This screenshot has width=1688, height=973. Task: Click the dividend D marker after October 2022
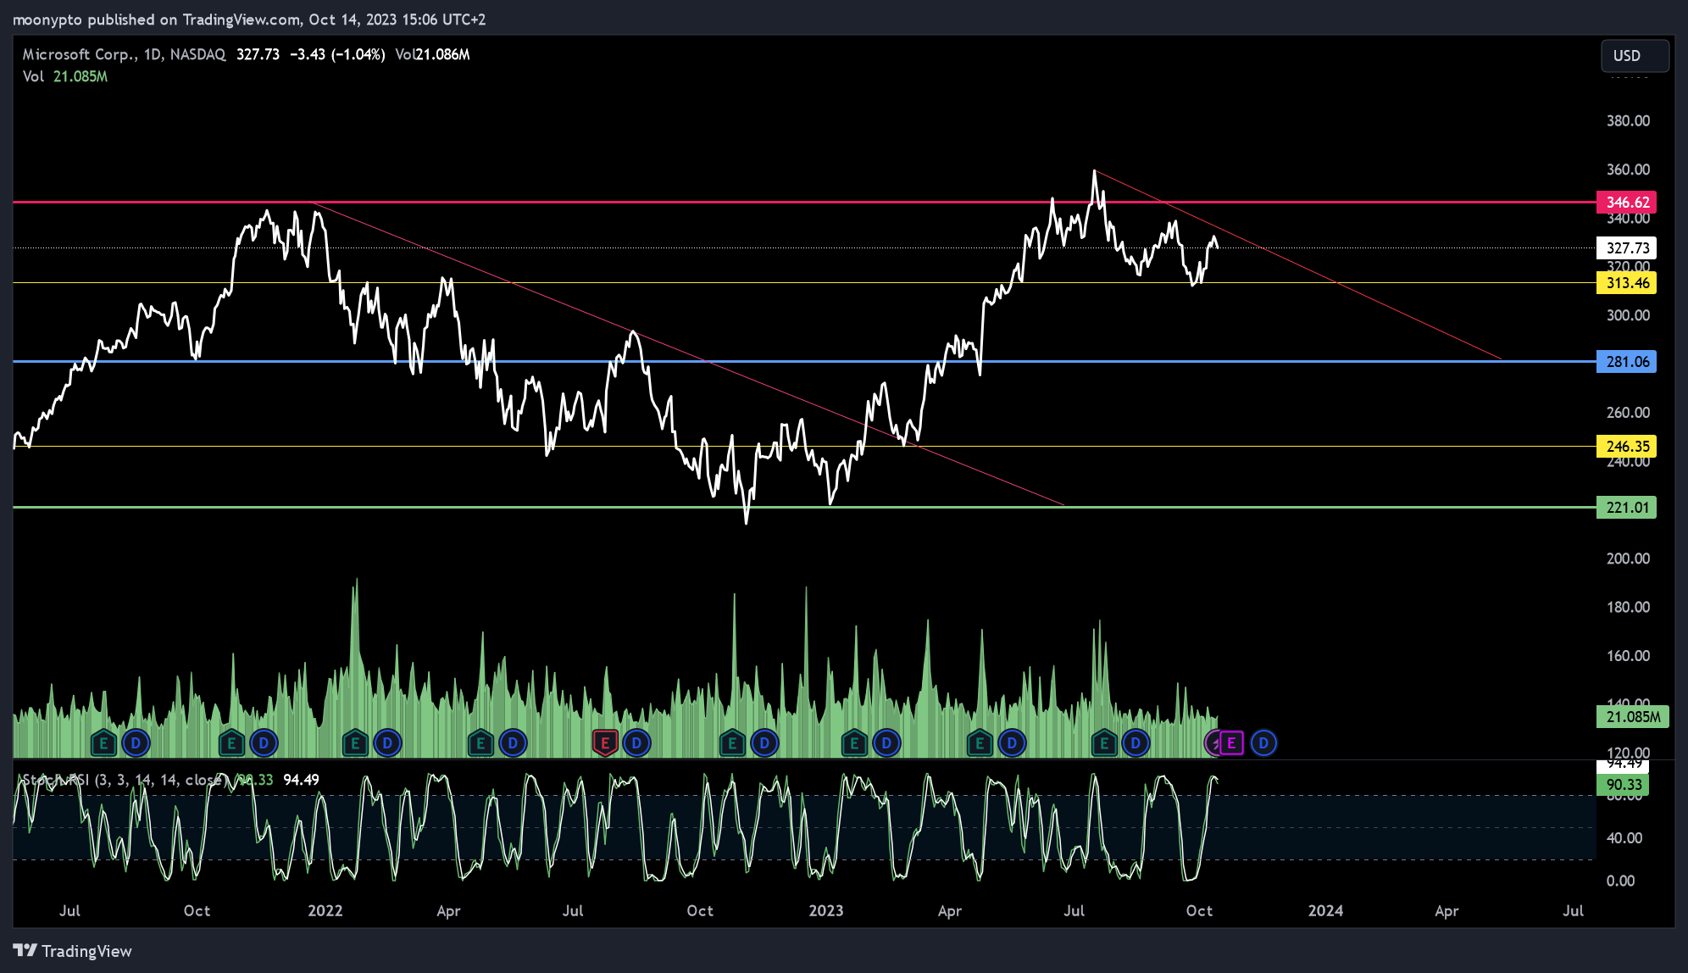click(x=764, y=743)
